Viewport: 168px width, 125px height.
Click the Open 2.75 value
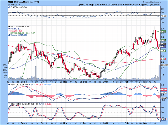[83, 5]
